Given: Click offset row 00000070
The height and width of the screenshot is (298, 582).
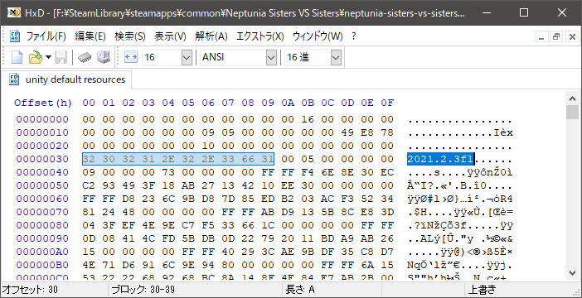Looking at the screenshot, I should point(42,212).
